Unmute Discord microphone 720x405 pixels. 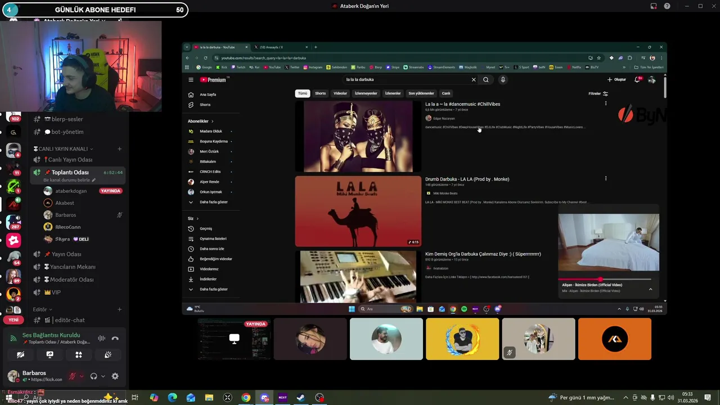(x=73, y=376)
